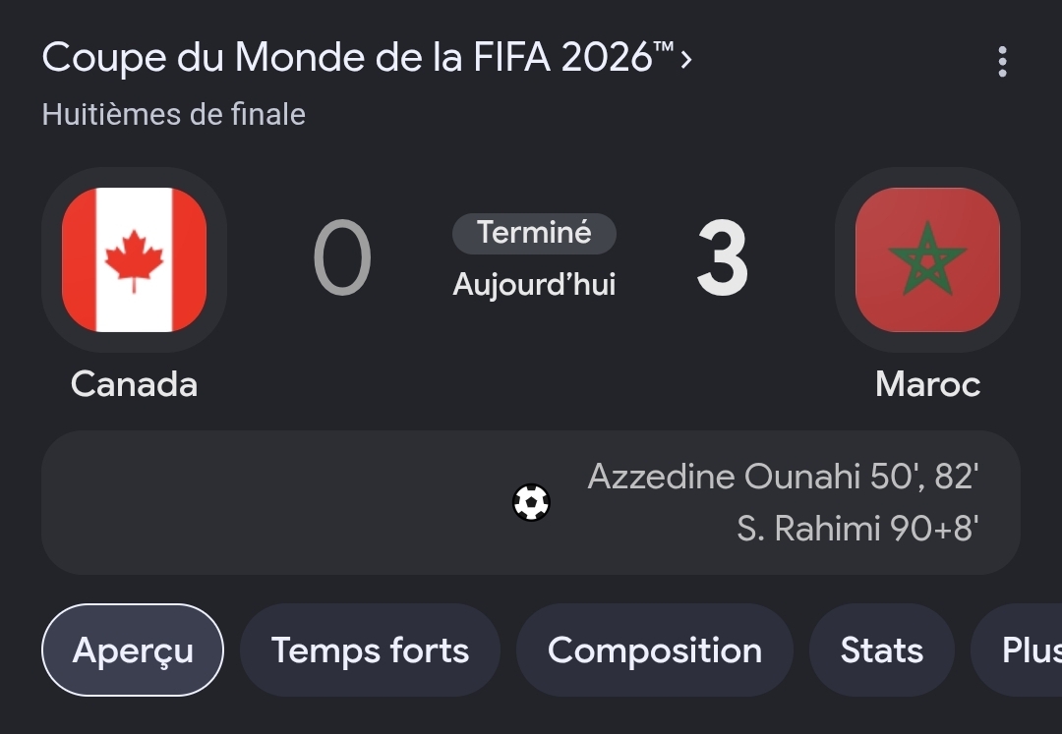The image size is (1062, 734).
Task: Select the Aperçu tab
Action: tap(133, 650)
